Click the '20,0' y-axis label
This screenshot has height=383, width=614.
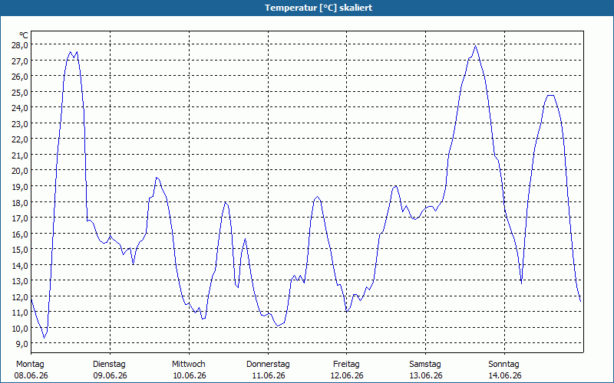pyautogui.click(x=20, y=171)
